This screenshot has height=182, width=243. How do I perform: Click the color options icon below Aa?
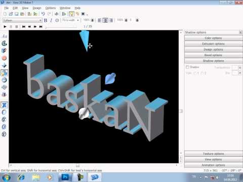click(x=4, y=43)
